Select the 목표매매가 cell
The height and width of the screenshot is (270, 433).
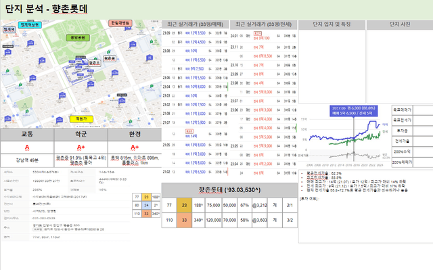point(402,110)
